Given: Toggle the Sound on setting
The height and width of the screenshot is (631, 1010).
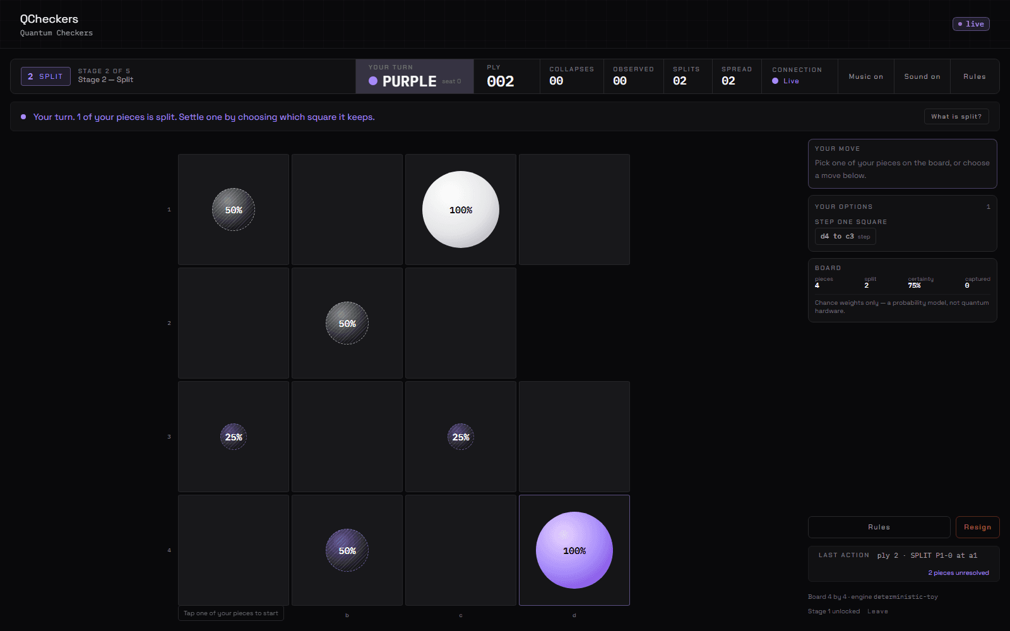Looking at the screenshot, I should (922, 76).
